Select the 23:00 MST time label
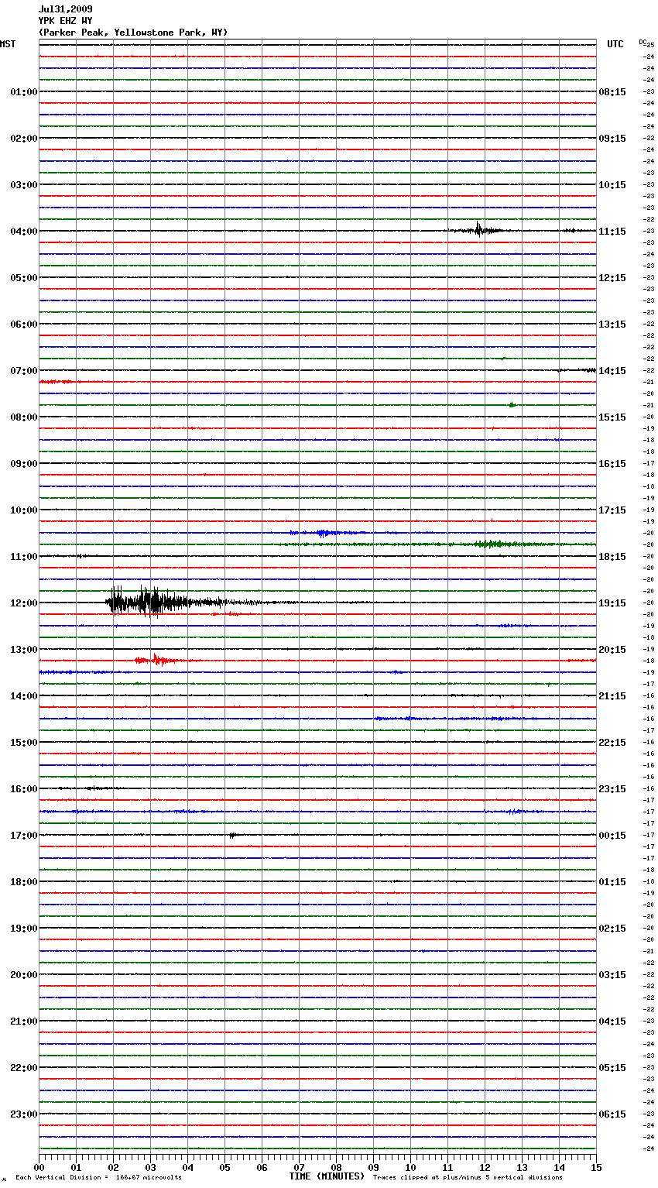This screenshot has height=1188, width=658. click(23, 1114)
